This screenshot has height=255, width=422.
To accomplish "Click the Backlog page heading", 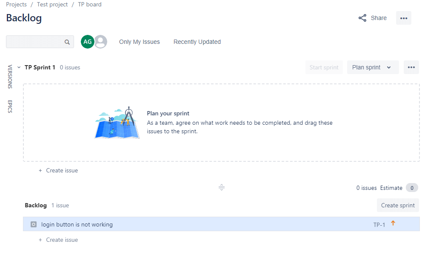I will tap(24, 18).
